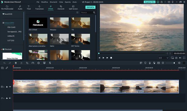Open the Modifica menu

pyautogui.click(x=44, y=2)
